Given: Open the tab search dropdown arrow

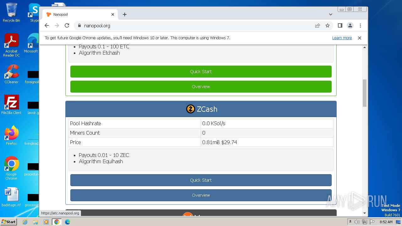Looking at the screenshot, I should pyautogui.click(x=331, y=14).
